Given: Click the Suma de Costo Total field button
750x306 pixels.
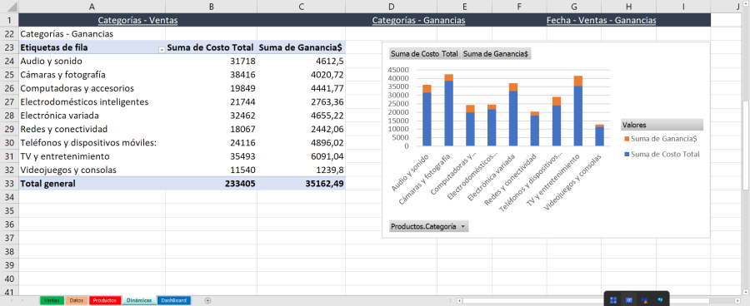Looking at the screenshot, I should coord(425,54).
